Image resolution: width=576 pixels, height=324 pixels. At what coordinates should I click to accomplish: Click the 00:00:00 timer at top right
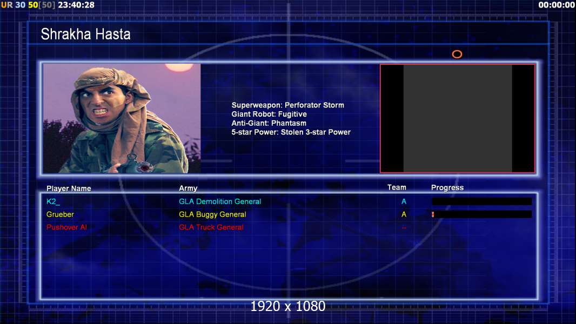[x=556, y=5]
